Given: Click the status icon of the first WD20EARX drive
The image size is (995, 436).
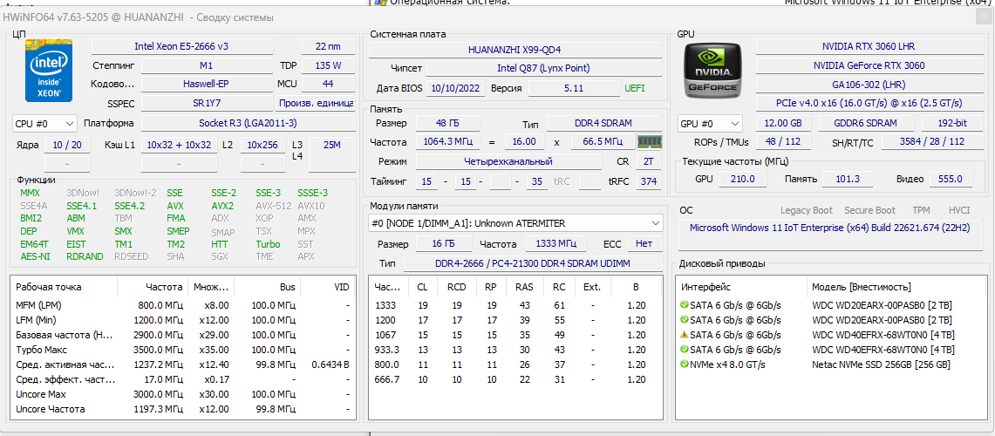Looking at the screenshot, I should click(685, 305).
